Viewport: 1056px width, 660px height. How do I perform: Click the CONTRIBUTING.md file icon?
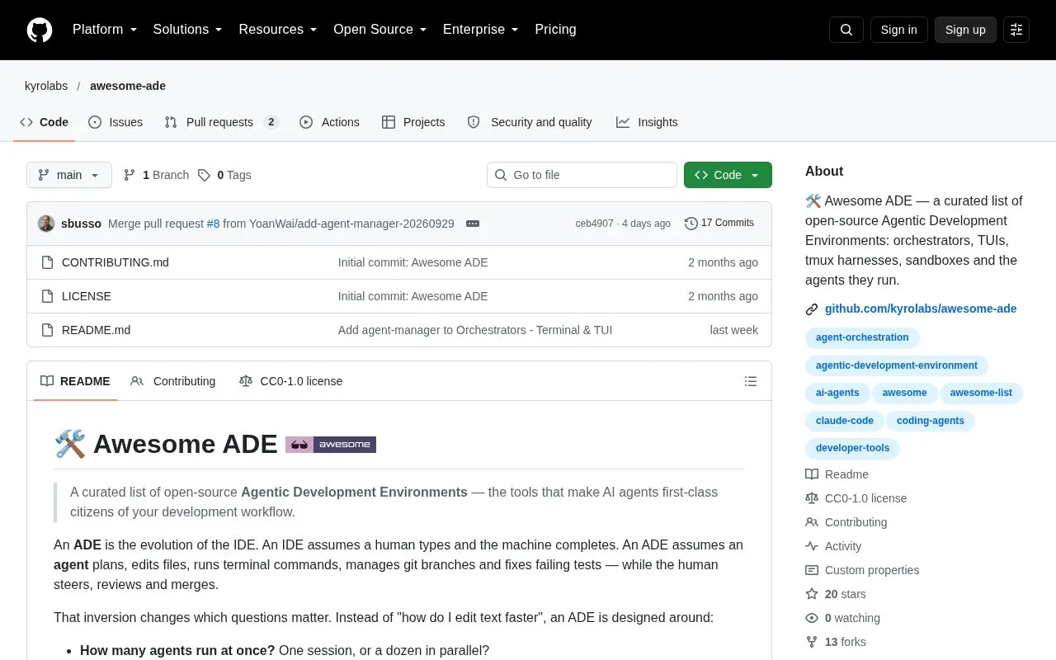point(47,262)
